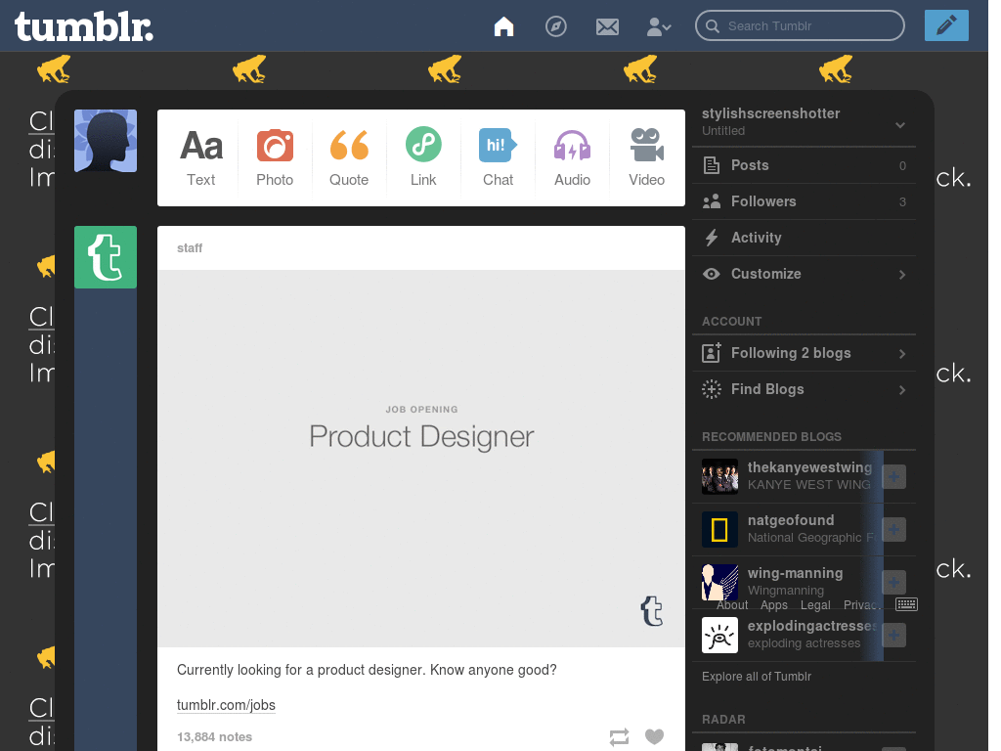Follow wing-manning with plus button
The width and height of the screenshot is (1001, 751).
[893, 583]
